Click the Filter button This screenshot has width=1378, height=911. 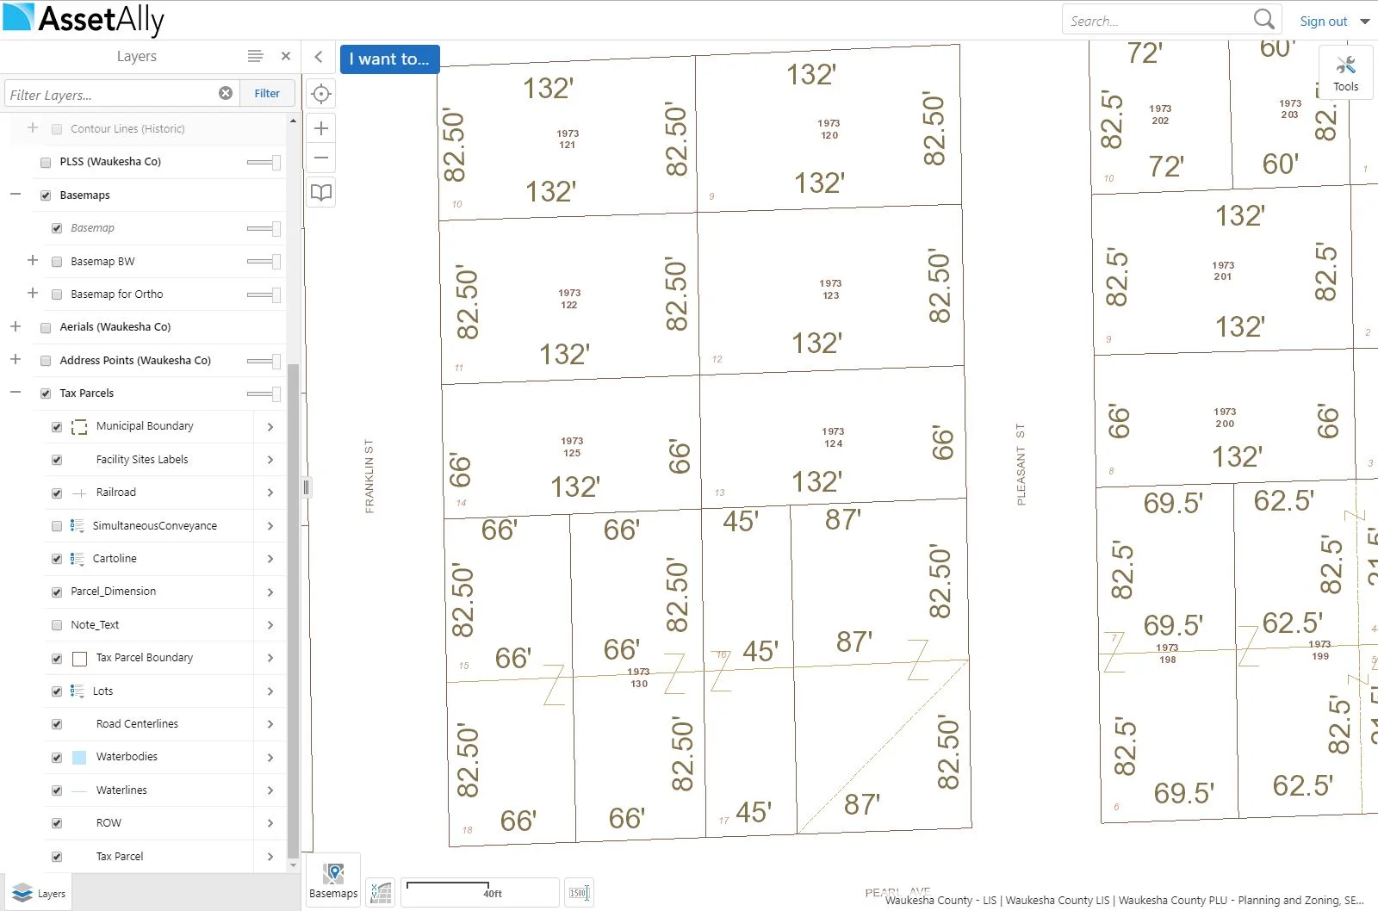[x=267, y=93]
